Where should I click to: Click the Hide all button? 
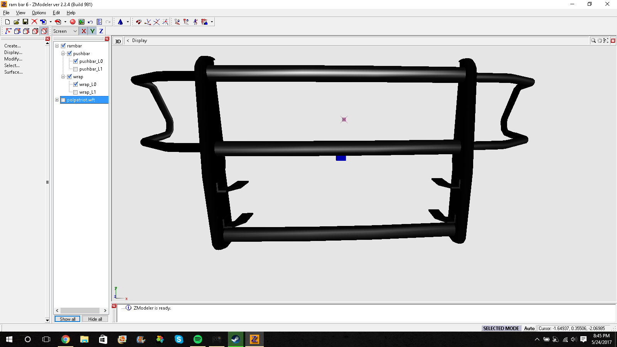[x=95, y=319]
